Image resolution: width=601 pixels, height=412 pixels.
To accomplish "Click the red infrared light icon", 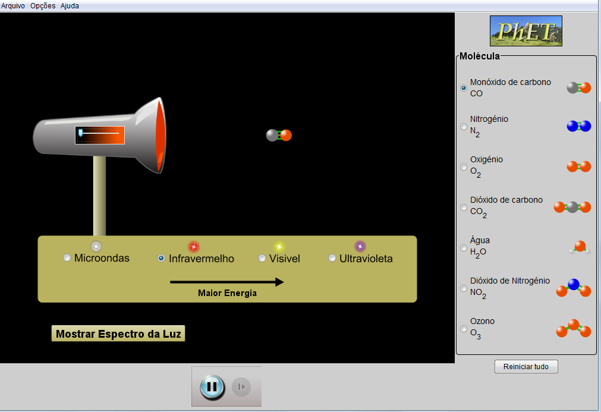I will [193, 246].
